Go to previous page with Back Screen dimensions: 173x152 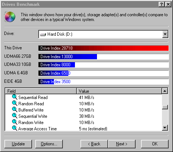click(x=94, y=144)
